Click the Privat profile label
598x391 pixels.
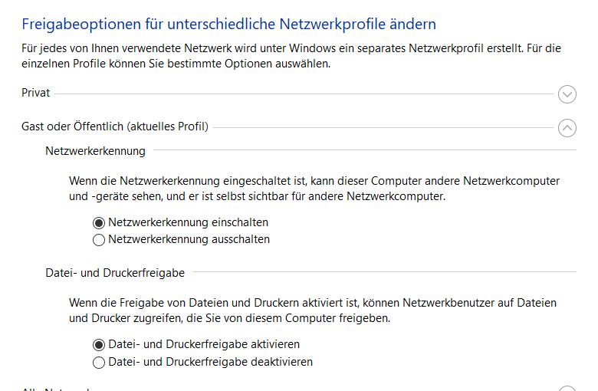(x=35, y=93)
